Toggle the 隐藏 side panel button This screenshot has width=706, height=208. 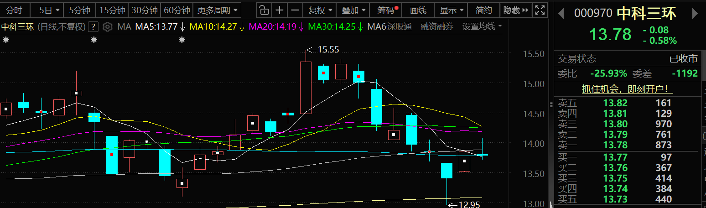pos(515,10)
